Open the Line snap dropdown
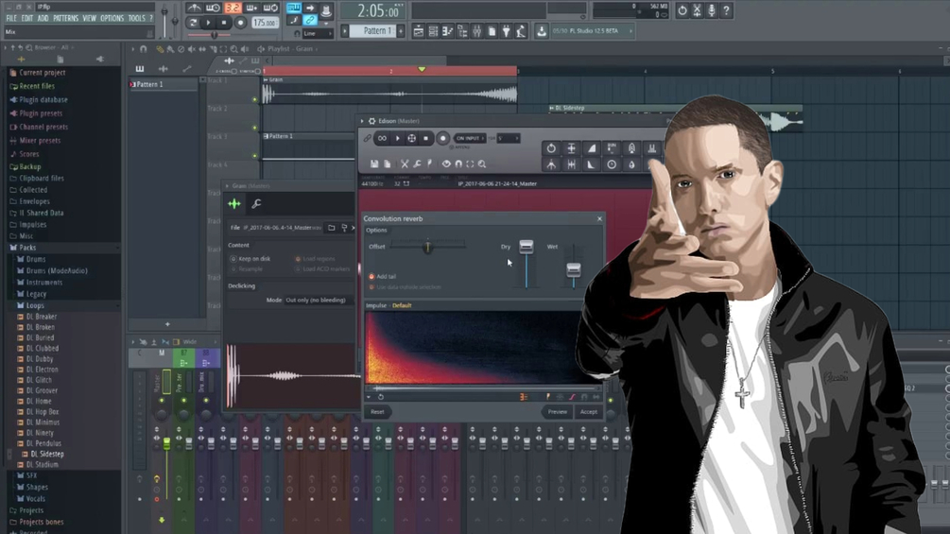 [318, 34]
